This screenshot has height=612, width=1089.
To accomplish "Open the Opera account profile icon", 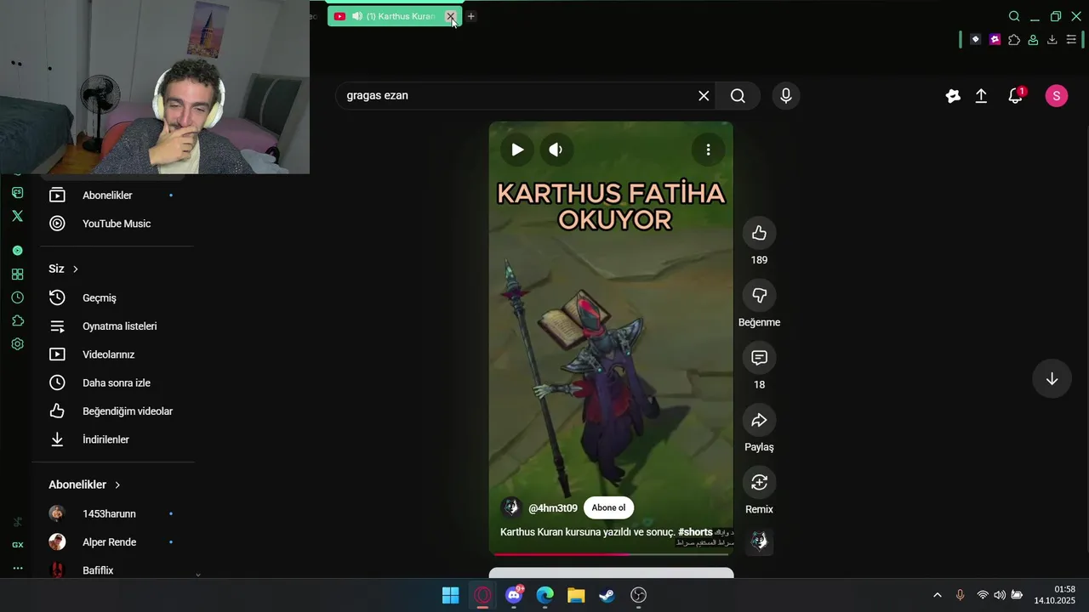I will coord(1033,40).
